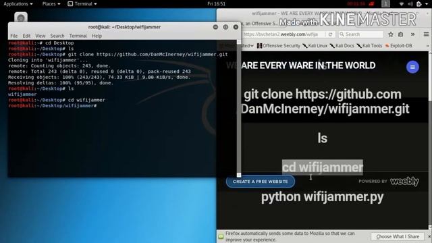The height and width of the screenshot is (243, 432).
Task: Click the Firefox URL address bar
Action: coord(283,34)
